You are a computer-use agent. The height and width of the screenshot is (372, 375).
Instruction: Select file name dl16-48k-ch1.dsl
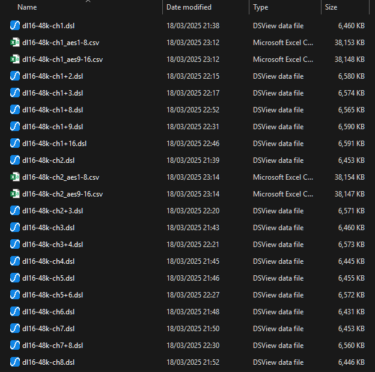(48, 26)
